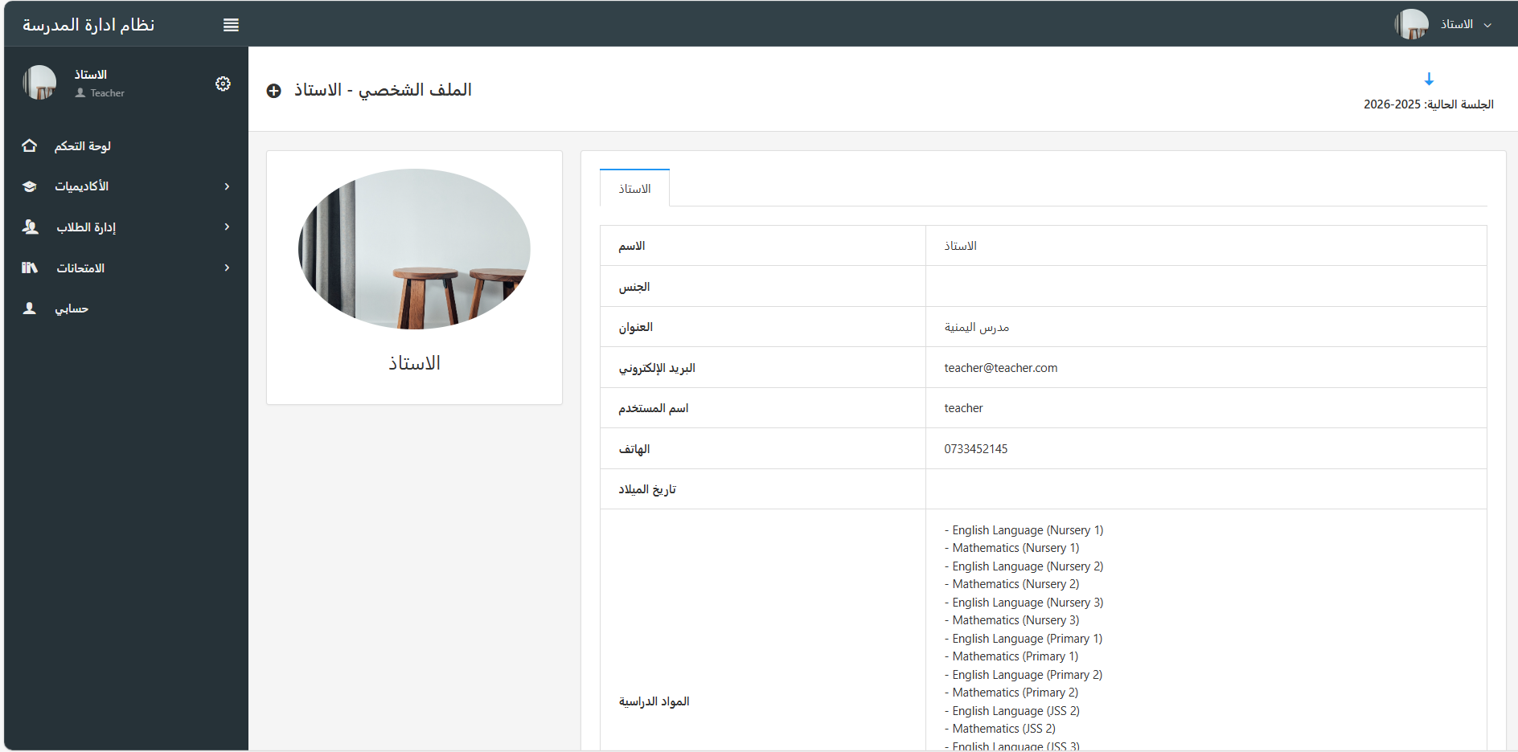Click the الهاتف row label

[634, 449]
